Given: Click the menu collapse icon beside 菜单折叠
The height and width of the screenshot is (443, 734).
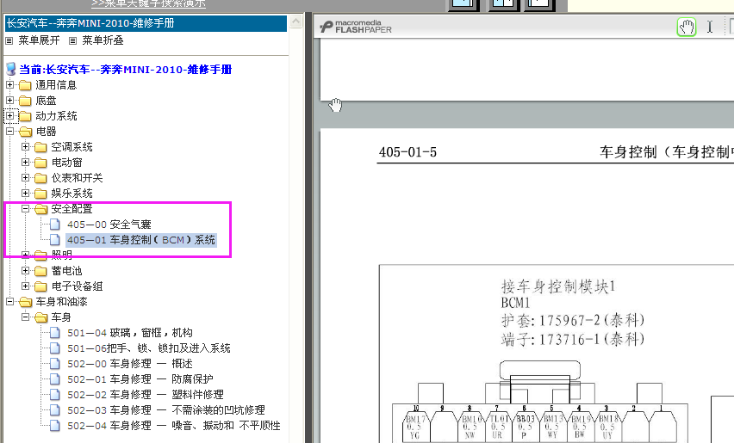Looking at the screenshot, I should (x=72, y=40).
